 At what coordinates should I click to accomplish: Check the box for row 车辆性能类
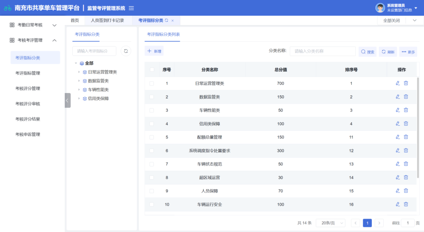[152, 110]
